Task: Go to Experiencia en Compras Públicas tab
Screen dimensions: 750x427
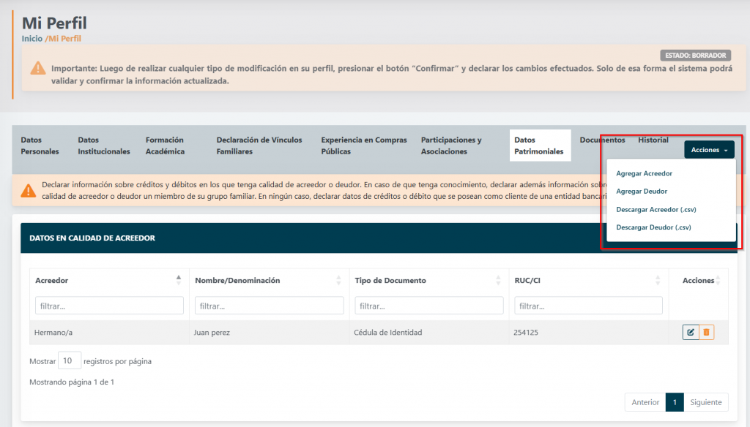Action: (364, 146)
